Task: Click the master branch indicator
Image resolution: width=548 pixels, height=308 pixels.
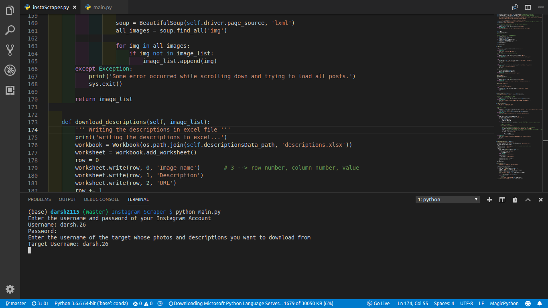Action: [16, 304]
